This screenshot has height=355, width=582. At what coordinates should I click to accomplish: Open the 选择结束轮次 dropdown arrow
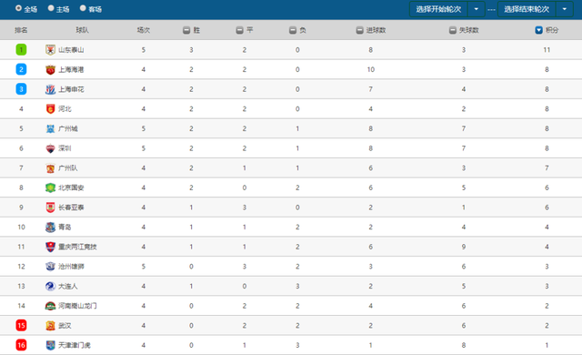[565, 9]
